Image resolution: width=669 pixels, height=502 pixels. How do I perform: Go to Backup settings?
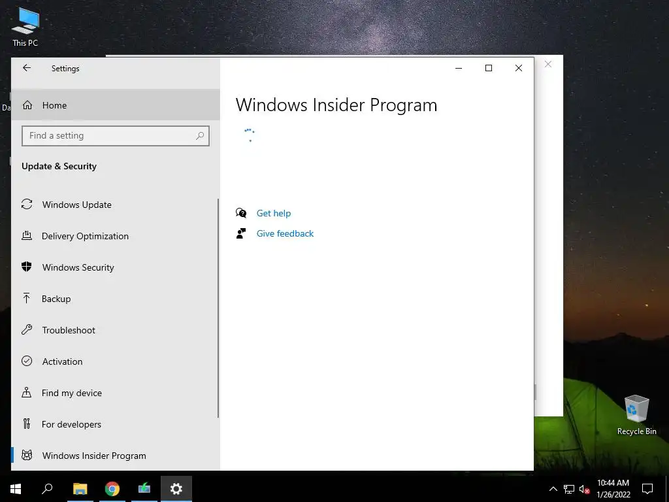[x=114, y=299]
